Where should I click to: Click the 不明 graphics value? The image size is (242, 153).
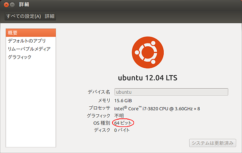(119, 116)
